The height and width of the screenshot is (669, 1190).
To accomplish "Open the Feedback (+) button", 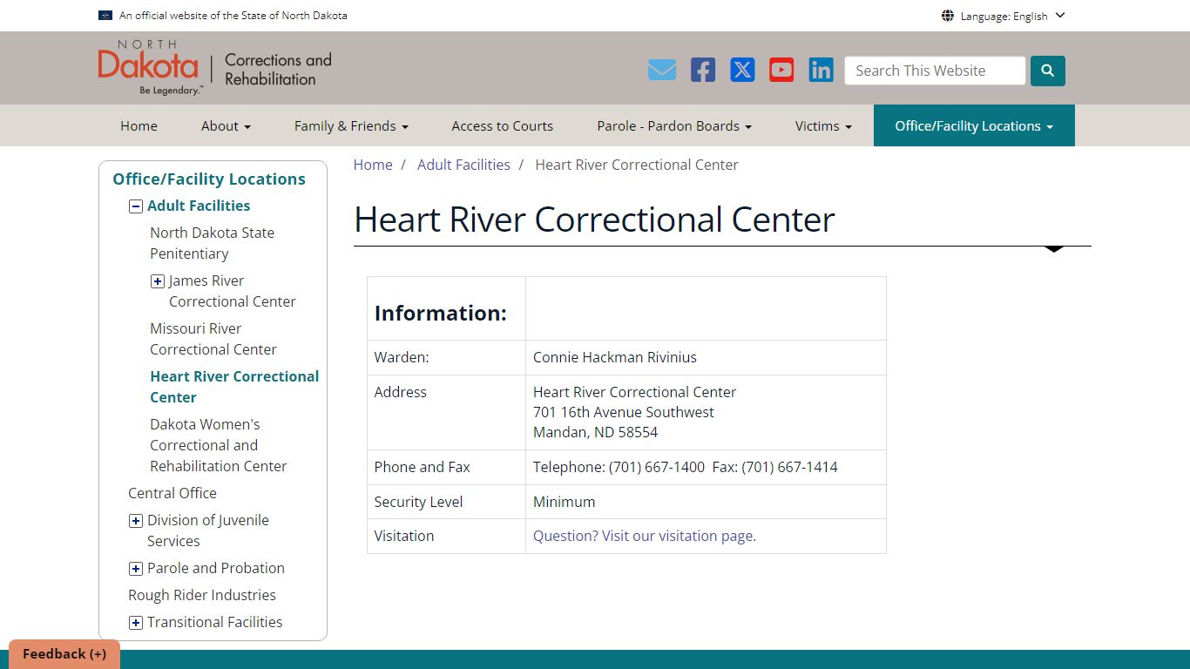I will [64, 654].
